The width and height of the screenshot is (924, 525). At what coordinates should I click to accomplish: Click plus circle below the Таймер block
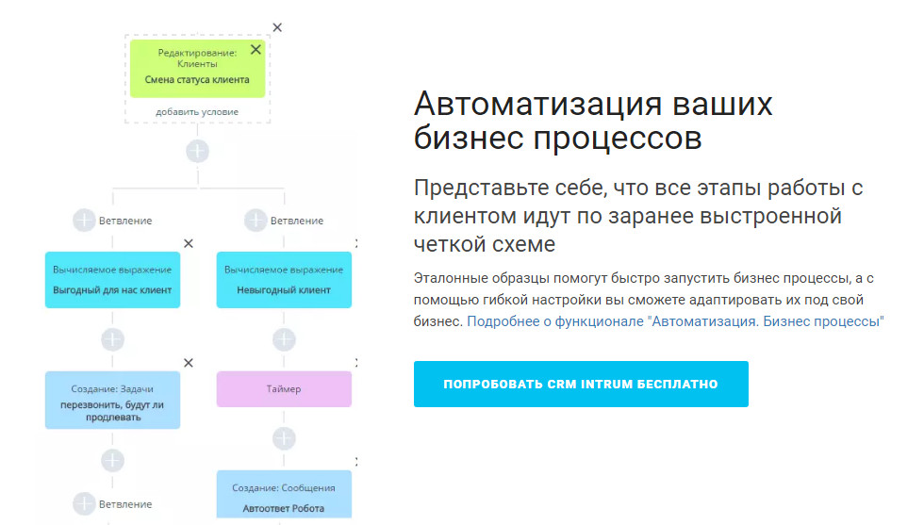pos(284,438)
